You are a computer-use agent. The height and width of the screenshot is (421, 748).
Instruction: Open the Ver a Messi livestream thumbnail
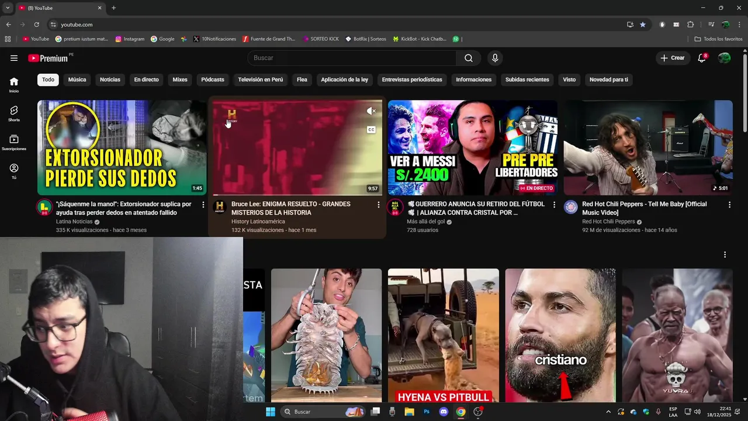pos(473,147)
